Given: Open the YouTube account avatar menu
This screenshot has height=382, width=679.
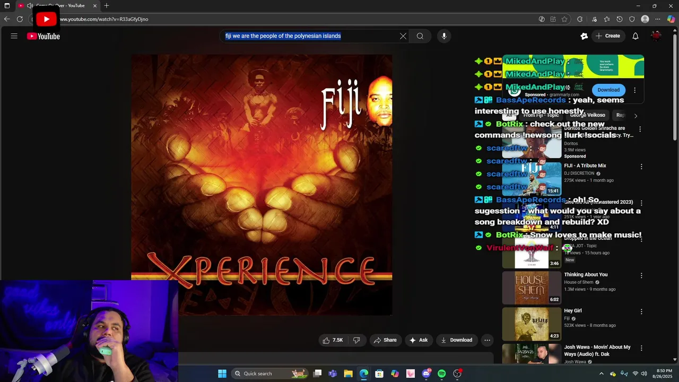Looking at the screenshot, I should (x=657, y=36).
